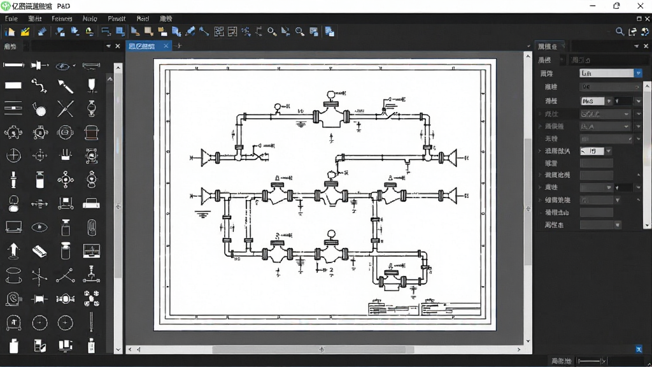
Task: Open the Eule menu
Action: [x=11, y=18]
